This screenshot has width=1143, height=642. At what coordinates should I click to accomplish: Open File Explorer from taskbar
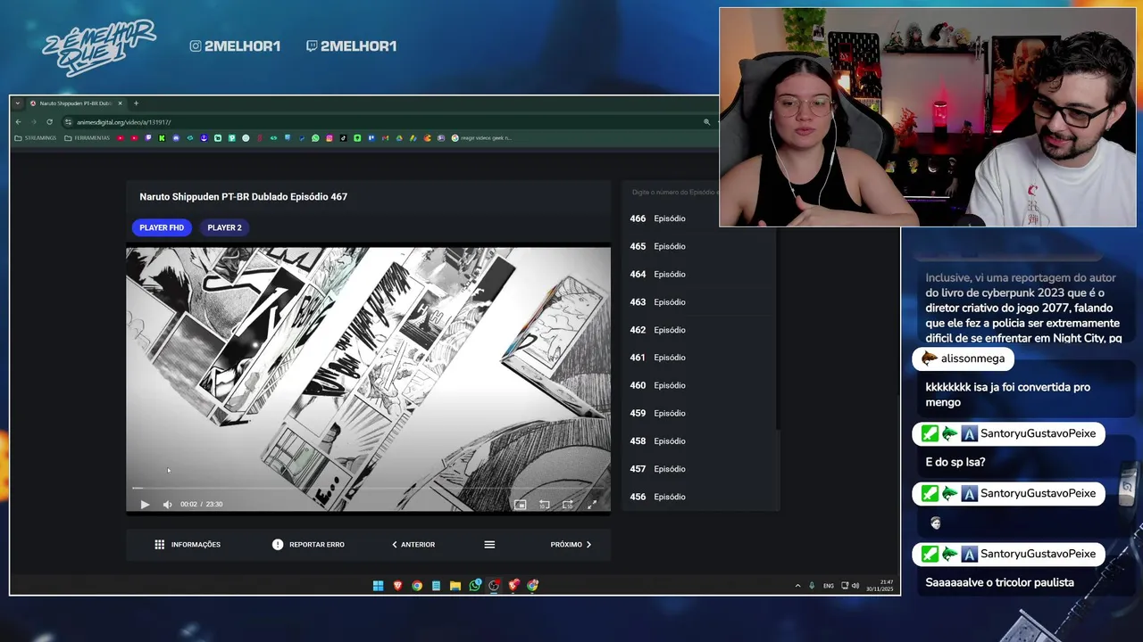click(x=455, y=586)
